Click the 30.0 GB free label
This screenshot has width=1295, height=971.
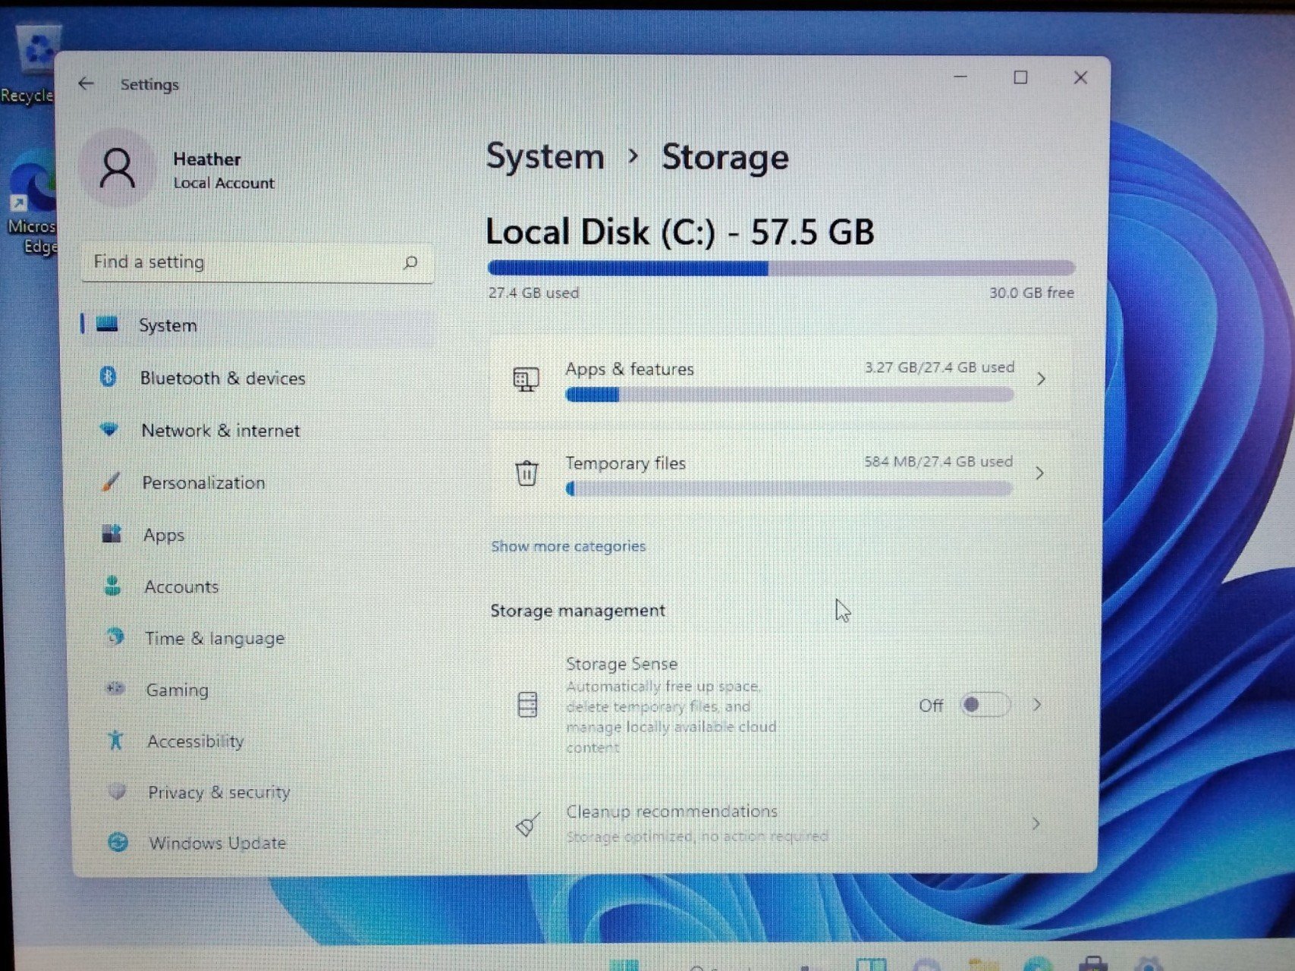pyautogui.click(x=1031, y=293)
